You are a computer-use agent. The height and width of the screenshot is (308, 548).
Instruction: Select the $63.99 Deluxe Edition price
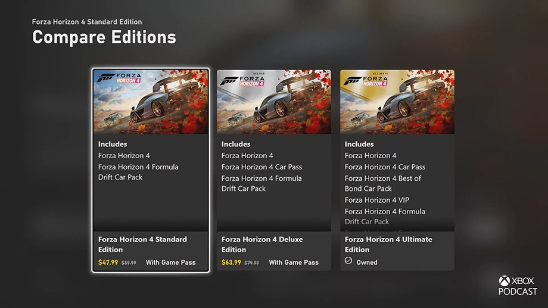point(231,262)
